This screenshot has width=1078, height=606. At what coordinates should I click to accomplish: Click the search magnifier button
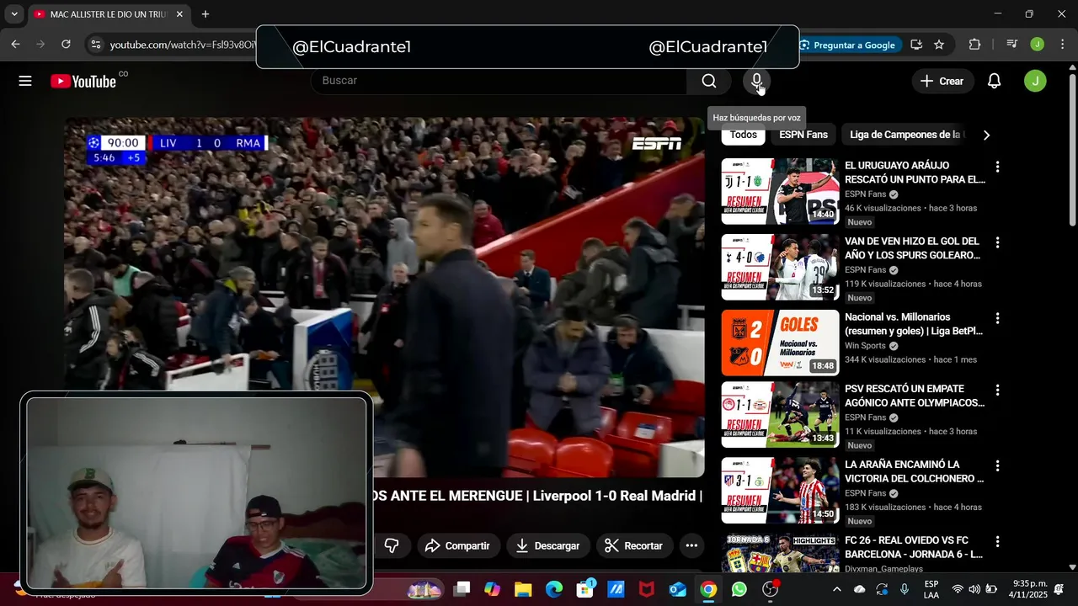click(x=709, y=81)
